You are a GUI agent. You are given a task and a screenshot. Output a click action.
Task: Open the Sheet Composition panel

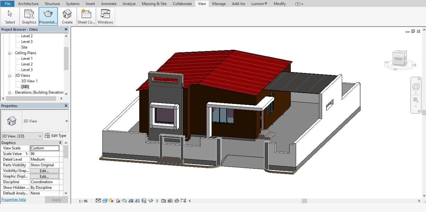[86, 16]
